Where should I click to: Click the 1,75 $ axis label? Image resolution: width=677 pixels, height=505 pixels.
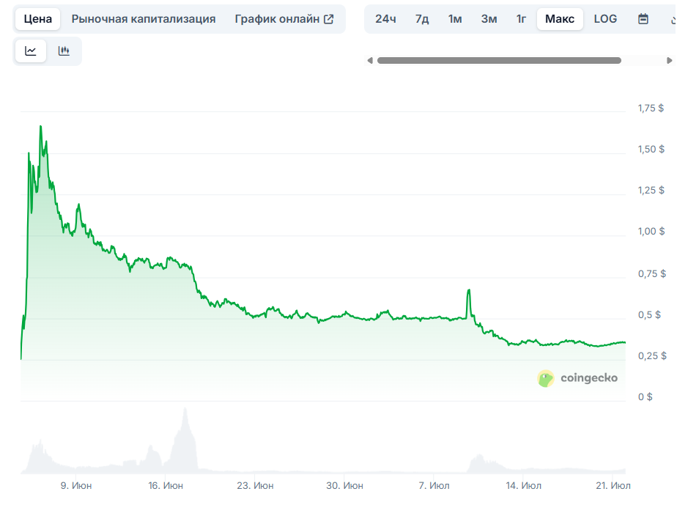[651, 108]
